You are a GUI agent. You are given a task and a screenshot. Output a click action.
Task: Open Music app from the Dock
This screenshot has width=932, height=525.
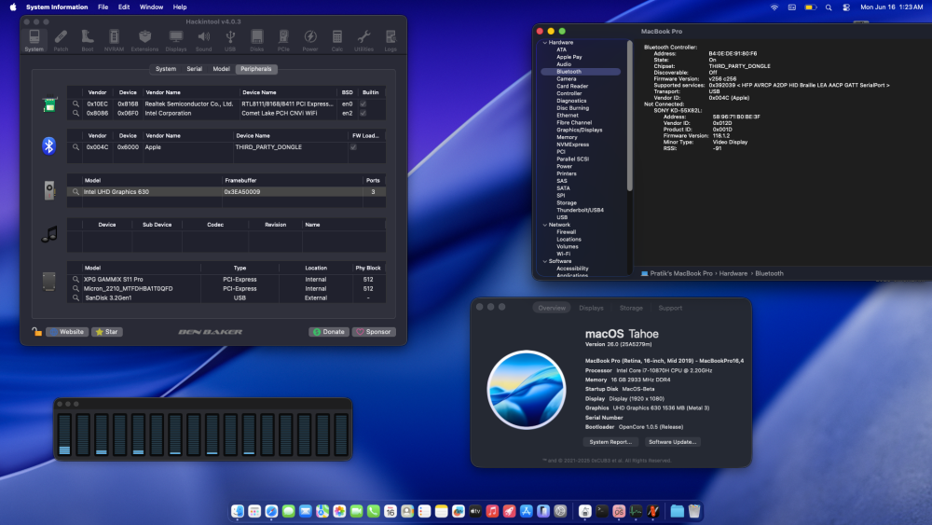(492, 511)
